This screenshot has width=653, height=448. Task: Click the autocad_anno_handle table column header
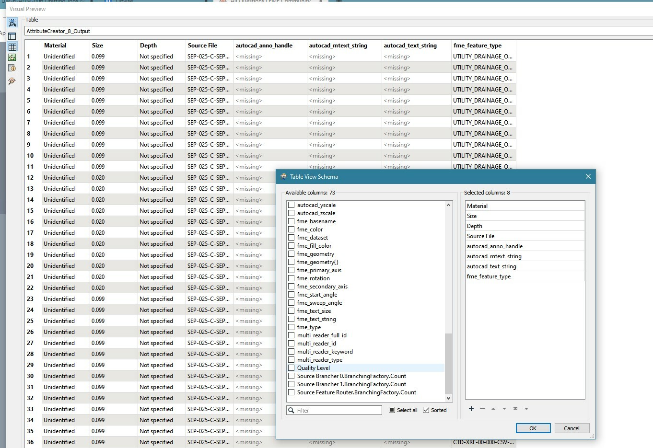270,46
